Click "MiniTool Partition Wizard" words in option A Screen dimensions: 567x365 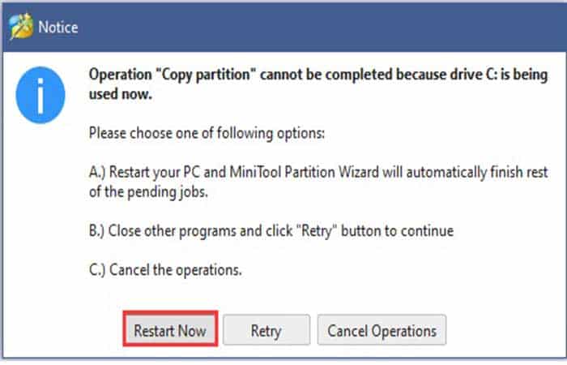click(x=305, y=172)
